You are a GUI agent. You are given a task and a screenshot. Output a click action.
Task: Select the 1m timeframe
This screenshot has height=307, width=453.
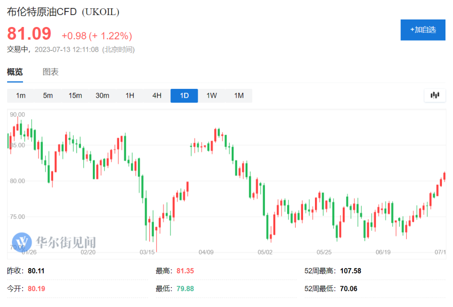coord(21,96)
